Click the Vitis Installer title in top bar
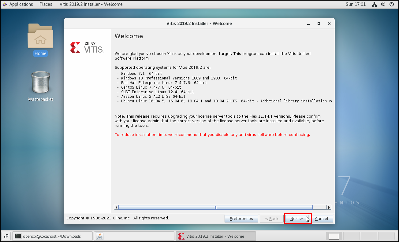Image resolution: width=399 pixels, height=242 pixels. coord(91,4)
